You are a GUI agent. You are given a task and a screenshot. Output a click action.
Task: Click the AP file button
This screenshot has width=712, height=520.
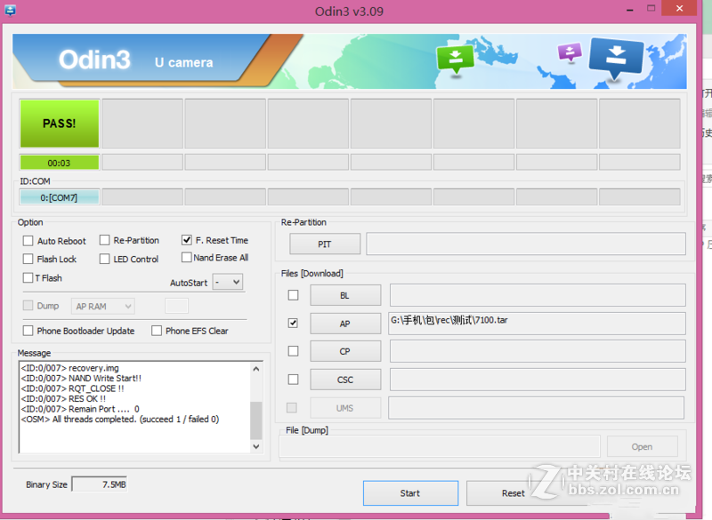[345, 324]
